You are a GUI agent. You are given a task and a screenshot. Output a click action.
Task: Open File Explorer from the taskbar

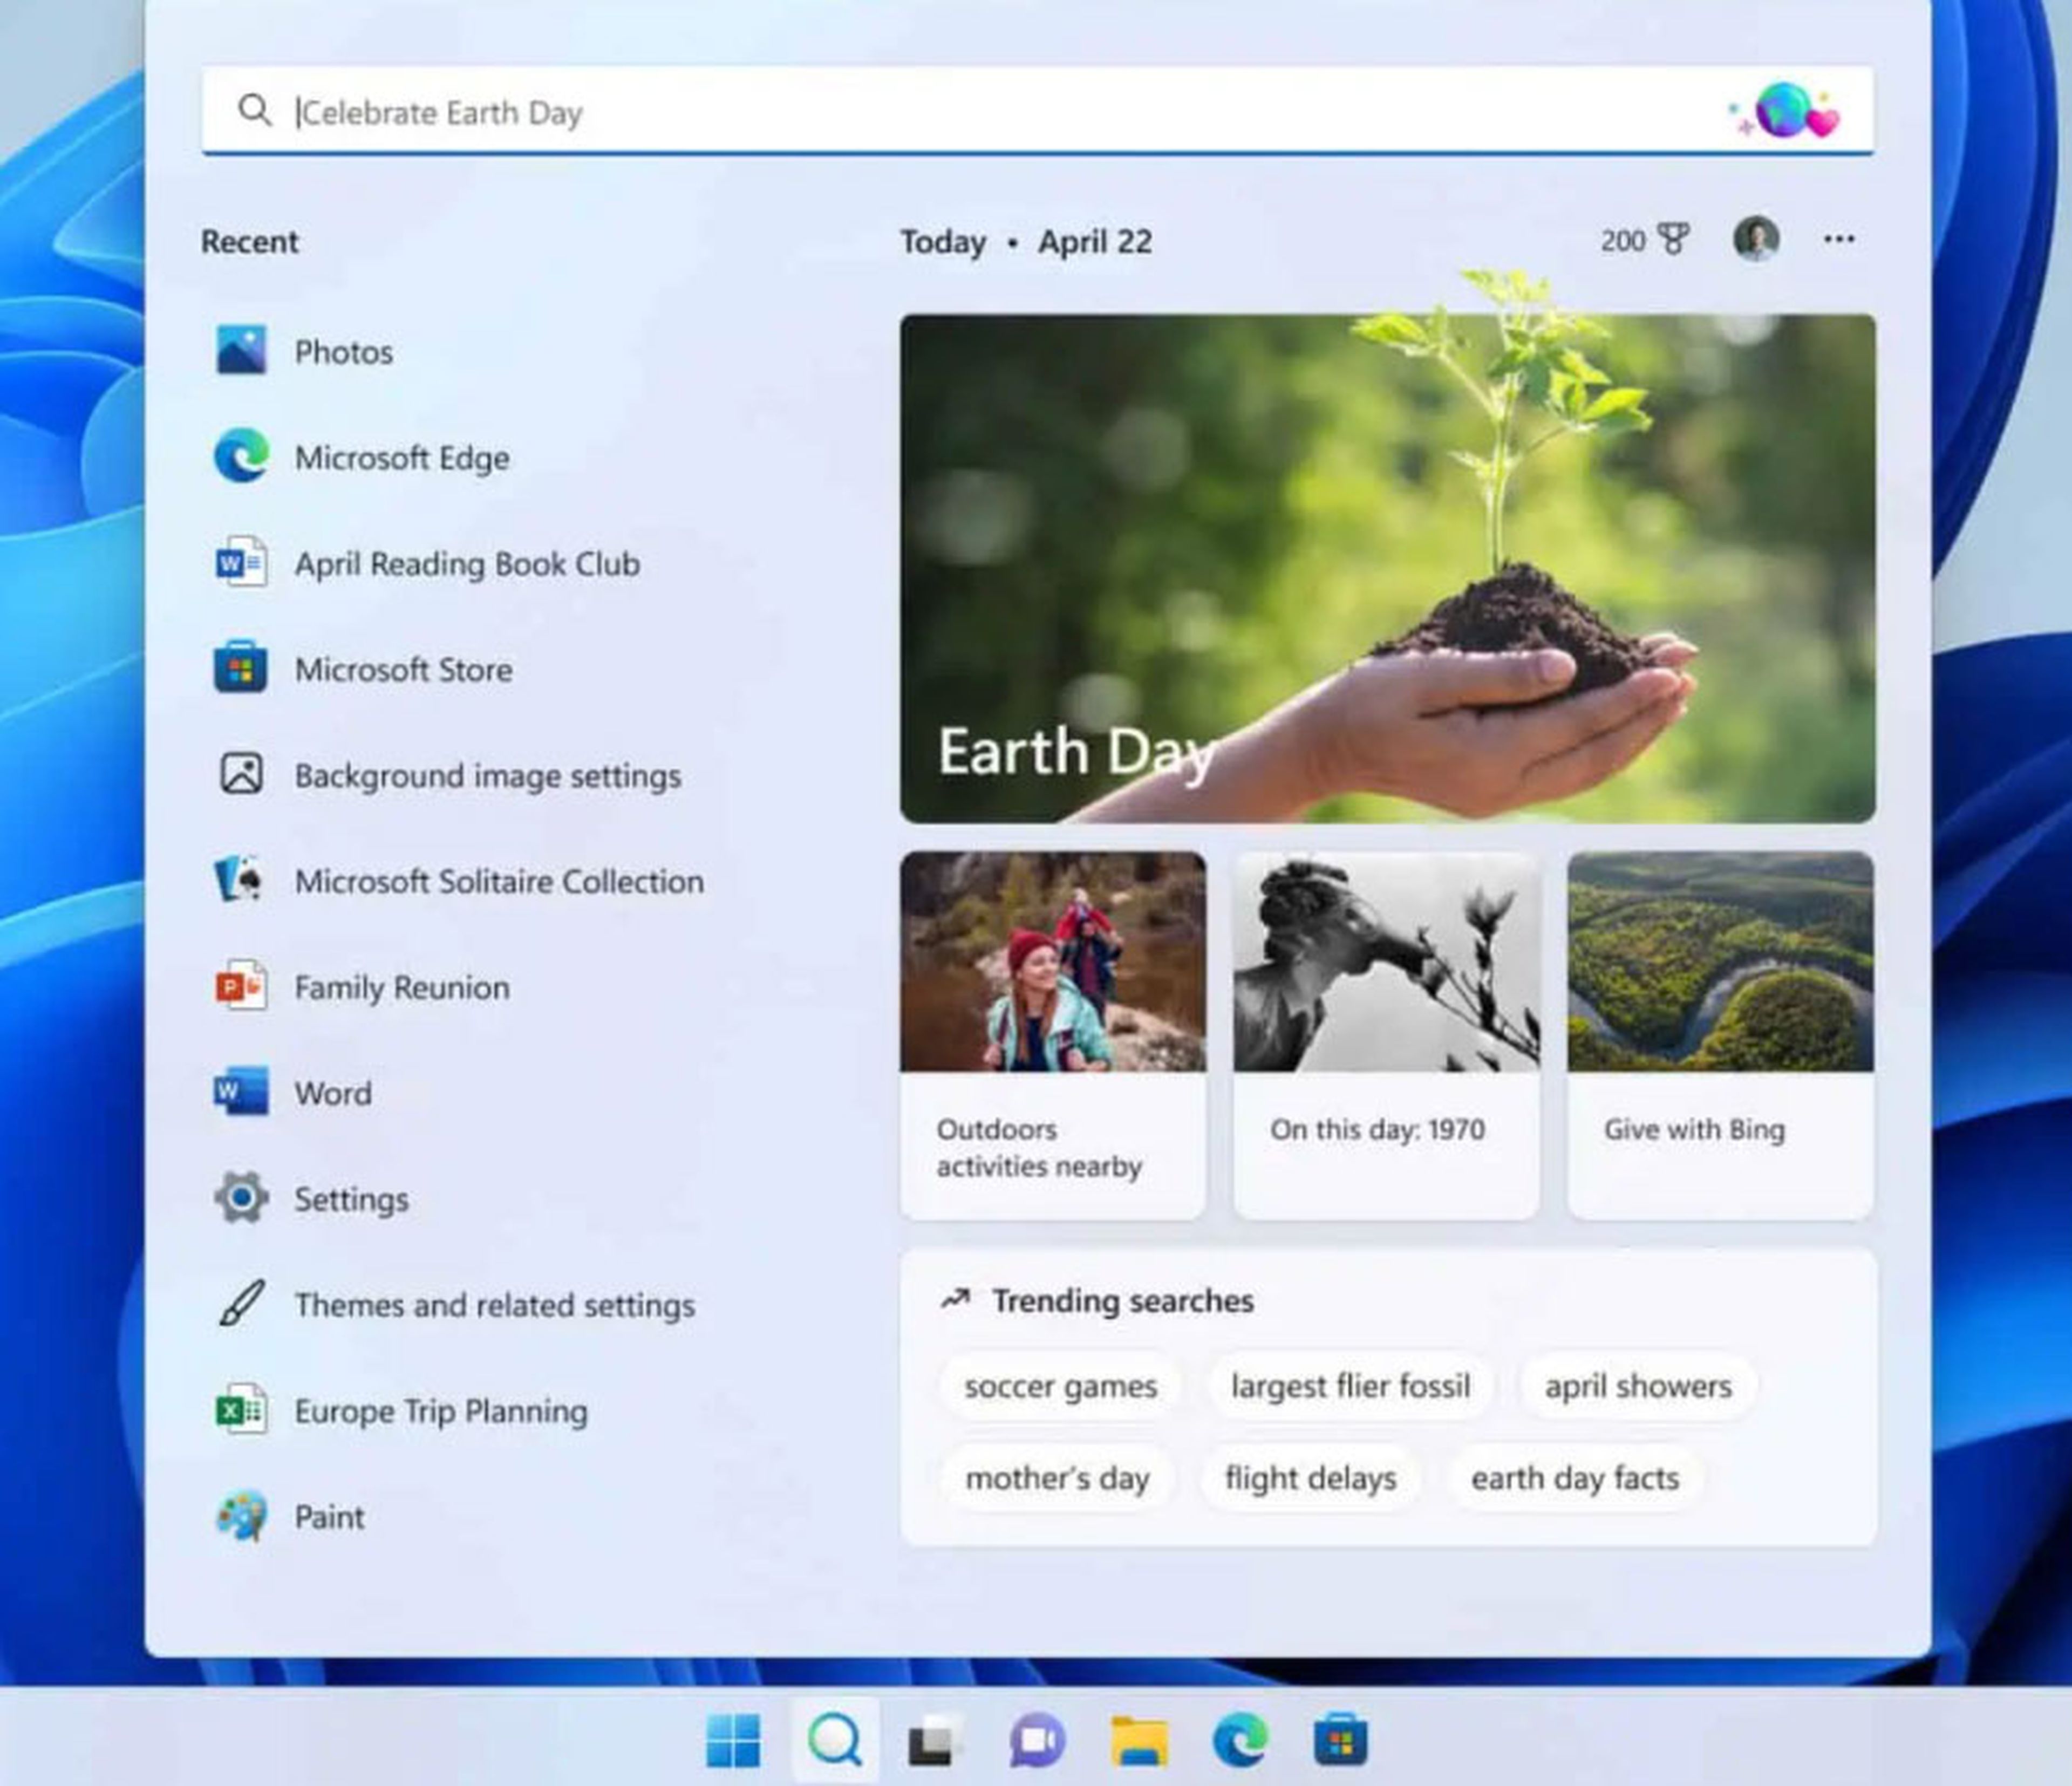(1139, 1741)
